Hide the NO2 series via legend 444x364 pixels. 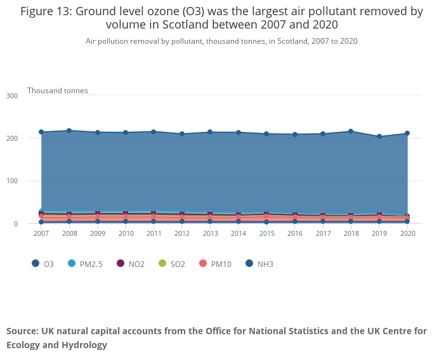click(x=131, y=264)
